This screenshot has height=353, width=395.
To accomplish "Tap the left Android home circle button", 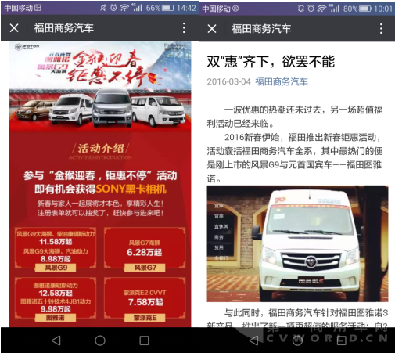I will tap(100, 340).
